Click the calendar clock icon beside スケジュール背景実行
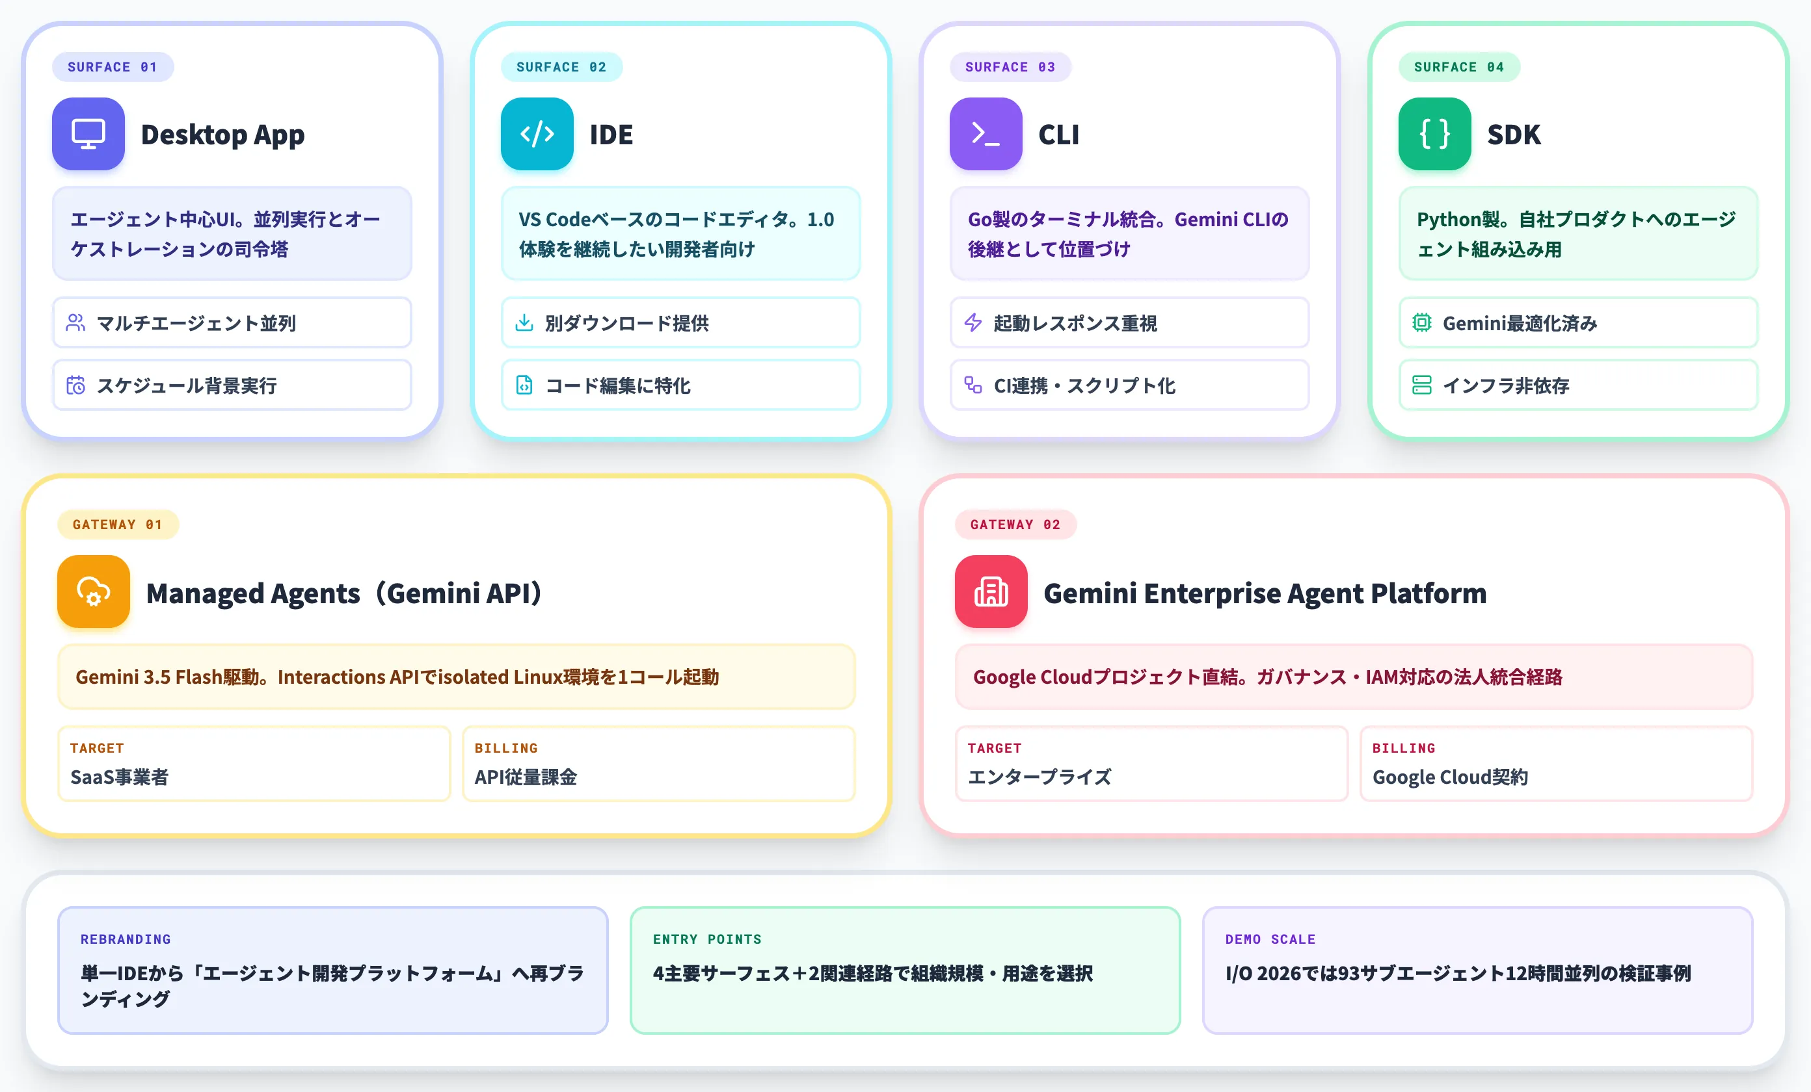1811x1092 pixels. pos(75,385)
